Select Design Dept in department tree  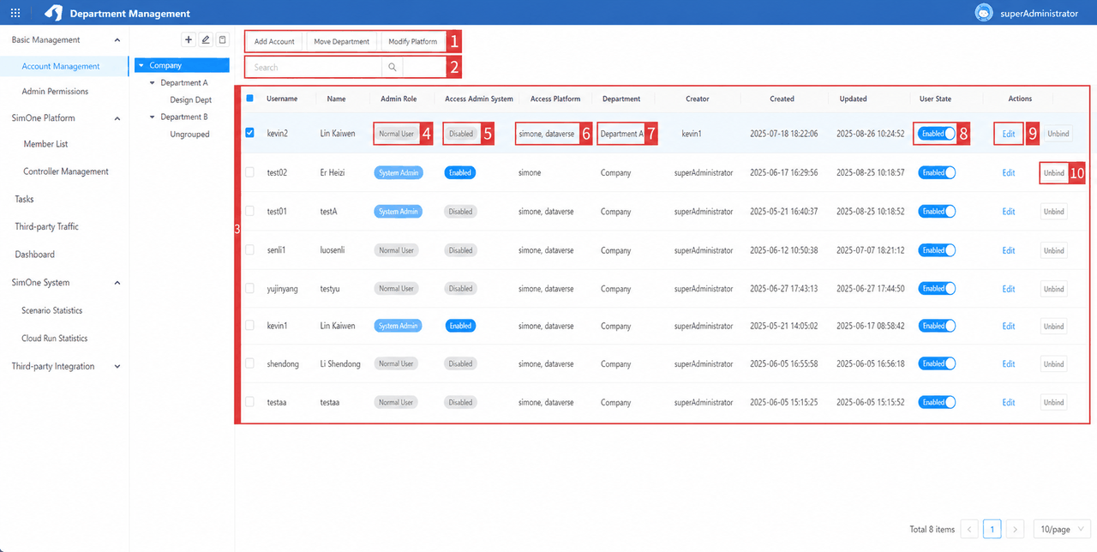(190, 99)
